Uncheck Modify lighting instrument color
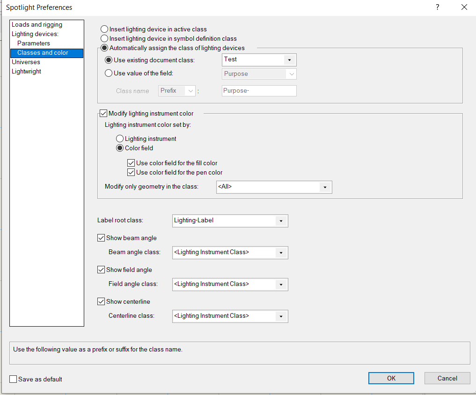Screen dimensions: 476x395 [103, 113]
